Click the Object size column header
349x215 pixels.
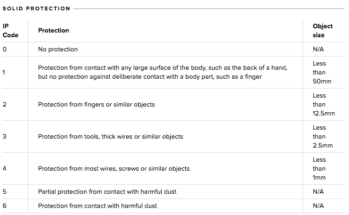click(x=323, y=31)
